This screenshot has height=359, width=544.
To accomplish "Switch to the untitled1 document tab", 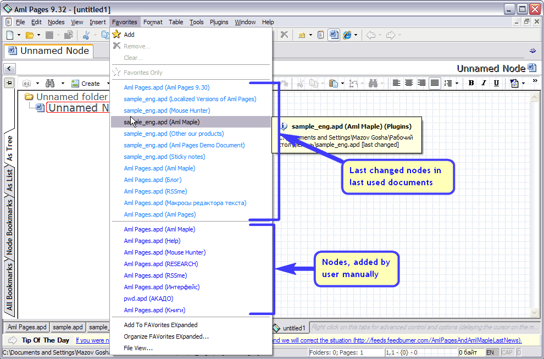I will pyautogui.click(x=290, y=328).
